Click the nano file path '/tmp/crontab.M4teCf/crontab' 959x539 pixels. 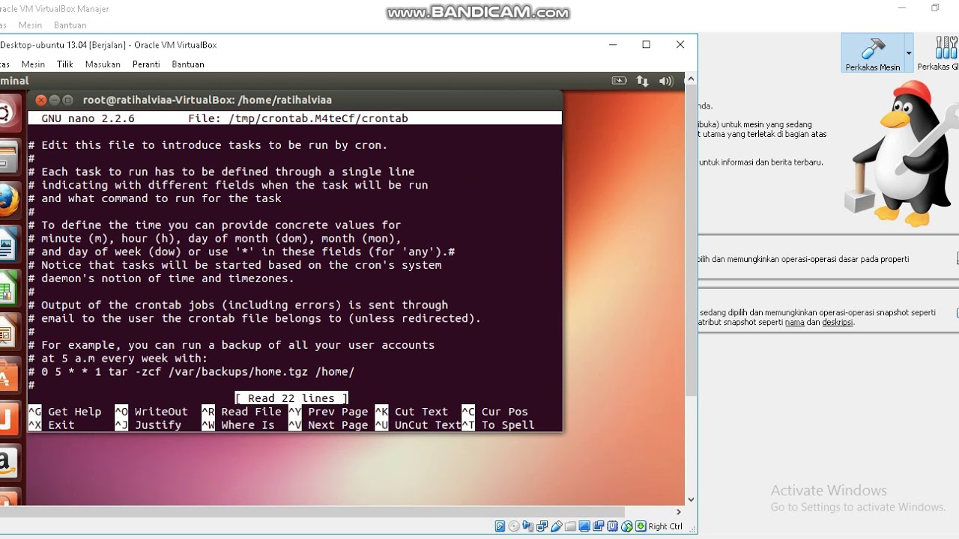pos(318,118)
